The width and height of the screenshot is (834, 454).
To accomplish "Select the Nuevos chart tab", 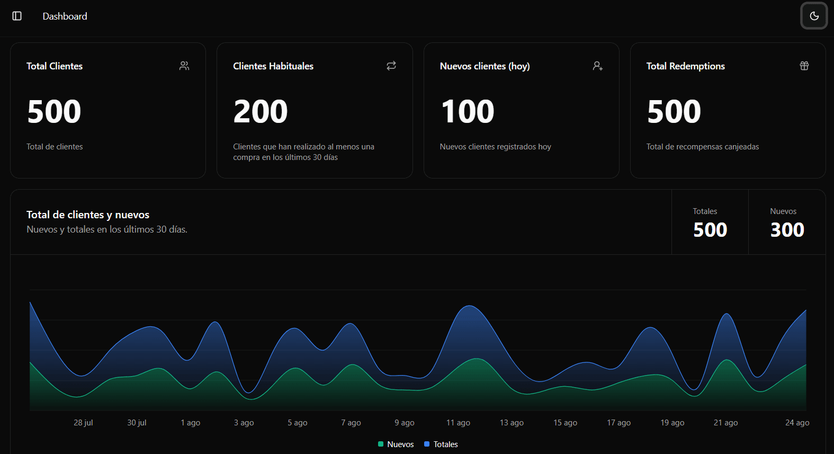I will [787, 222].
